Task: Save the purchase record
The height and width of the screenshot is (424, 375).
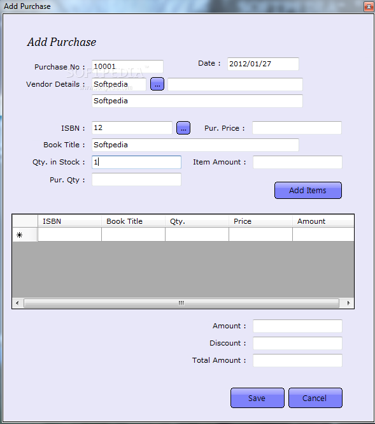Action: coord(257,398)
